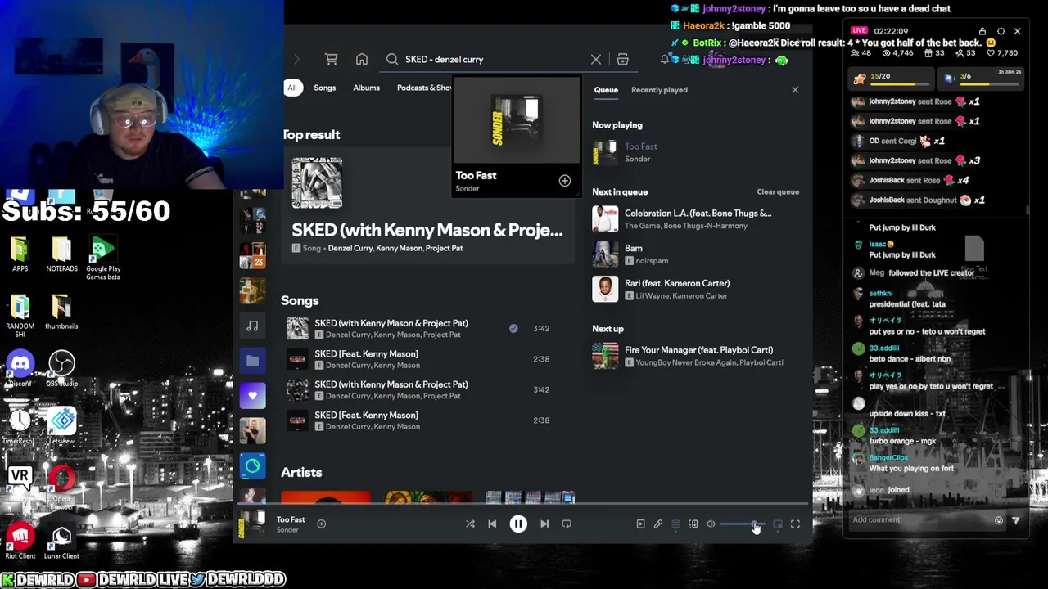1048x589 pixels.
Task: Mute volume speaker icon
Action: click(711, 524)
